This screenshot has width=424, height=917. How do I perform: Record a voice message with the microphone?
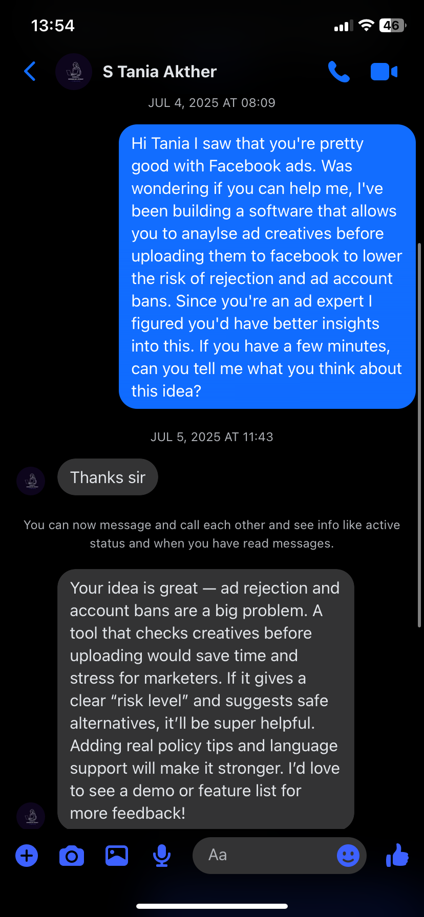point(161,855)
